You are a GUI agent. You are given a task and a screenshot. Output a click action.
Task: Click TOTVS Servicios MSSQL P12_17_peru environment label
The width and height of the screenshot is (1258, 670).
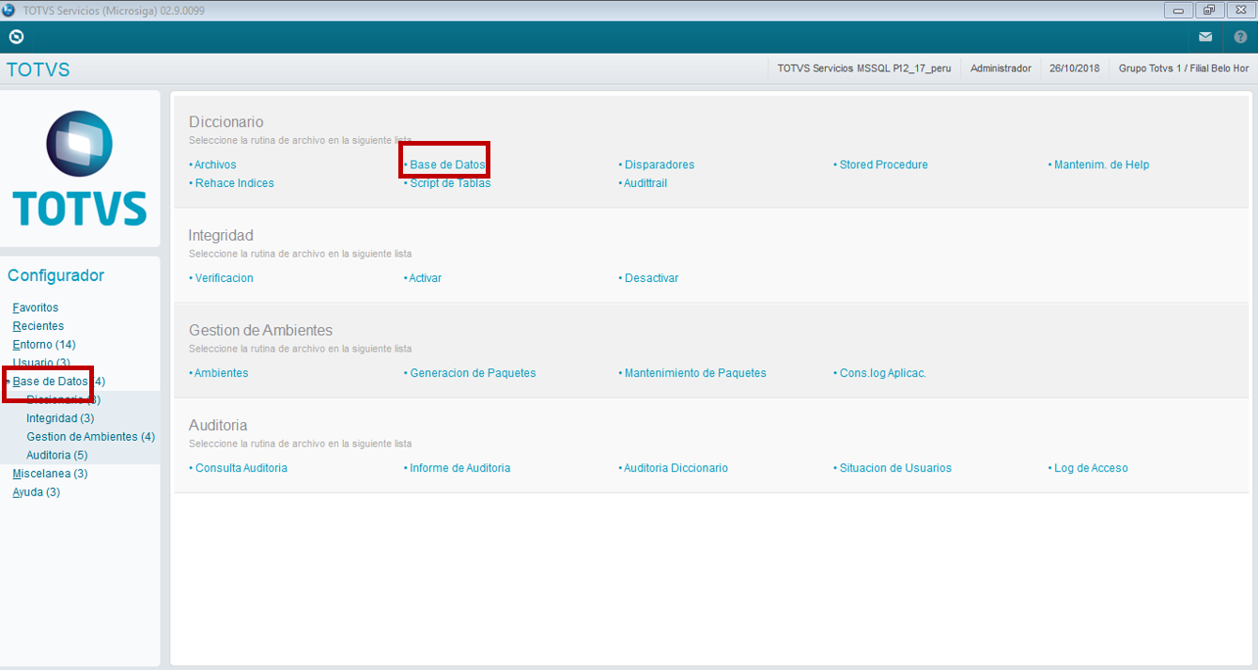864,69
